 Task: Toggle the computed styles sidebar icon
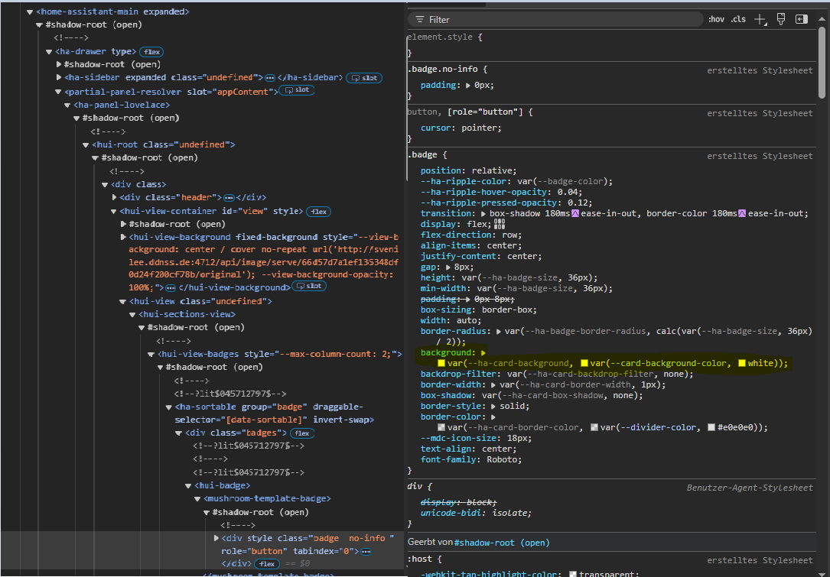(x=802, y=19)
